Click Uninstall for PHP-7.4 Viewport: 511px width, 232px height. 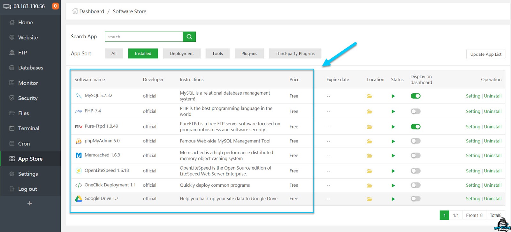[x=493, y=111]
